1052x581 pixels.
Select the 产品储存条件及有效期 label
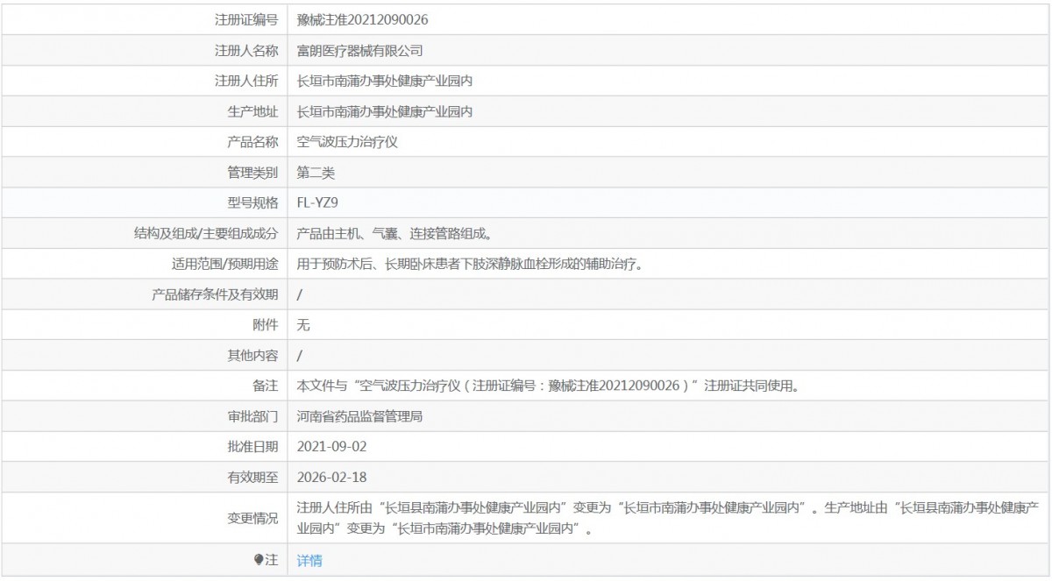click(x=215, y=294)
